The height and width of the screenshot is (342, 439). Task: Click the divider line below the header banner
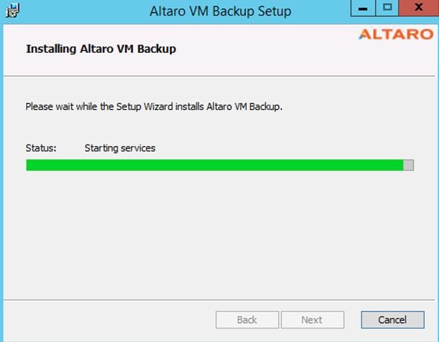[x=220, y=75]
